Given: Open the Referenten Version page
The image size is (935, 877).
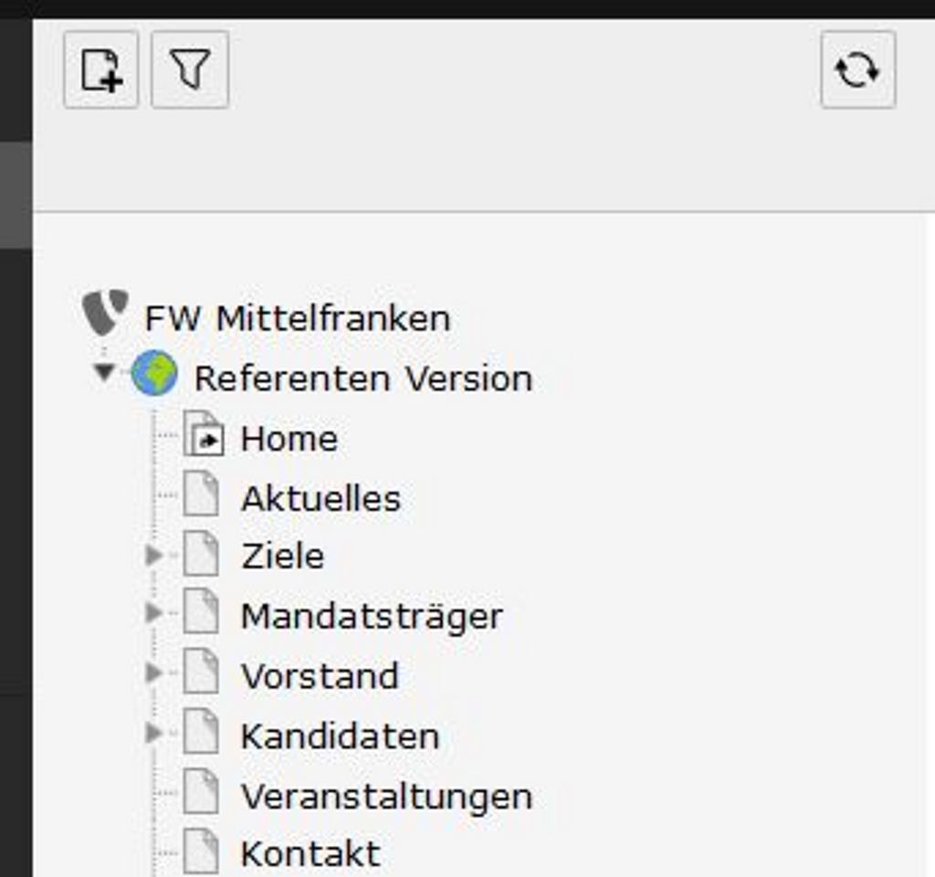Looking at the screenshot, I should tap(363, 379).
